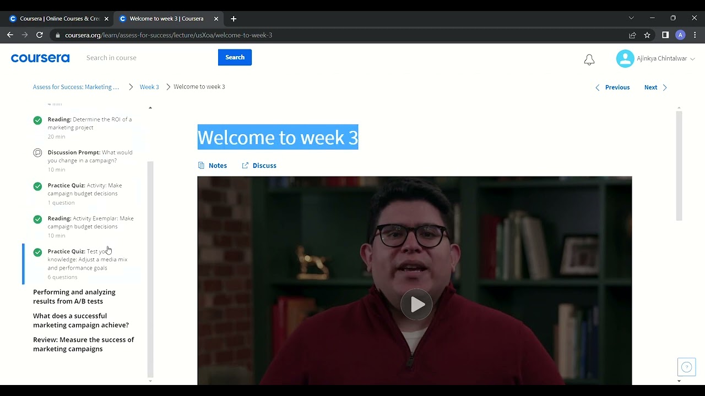This screenshot has width=705, height=396.
Task: Open the notifications bell
Action: coord(589,59)
